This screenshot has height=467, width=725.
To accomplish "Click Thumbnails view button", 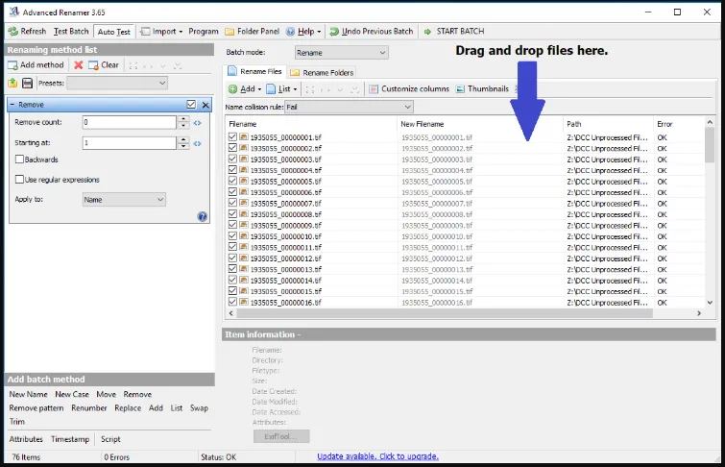I will (x=482, y=88).
